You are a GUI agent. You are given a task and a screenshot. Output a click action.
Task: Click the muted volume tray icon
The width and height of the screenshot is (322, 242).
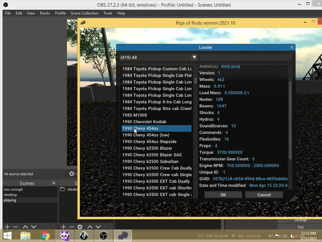pyautogui.click(x=293, y=236)
